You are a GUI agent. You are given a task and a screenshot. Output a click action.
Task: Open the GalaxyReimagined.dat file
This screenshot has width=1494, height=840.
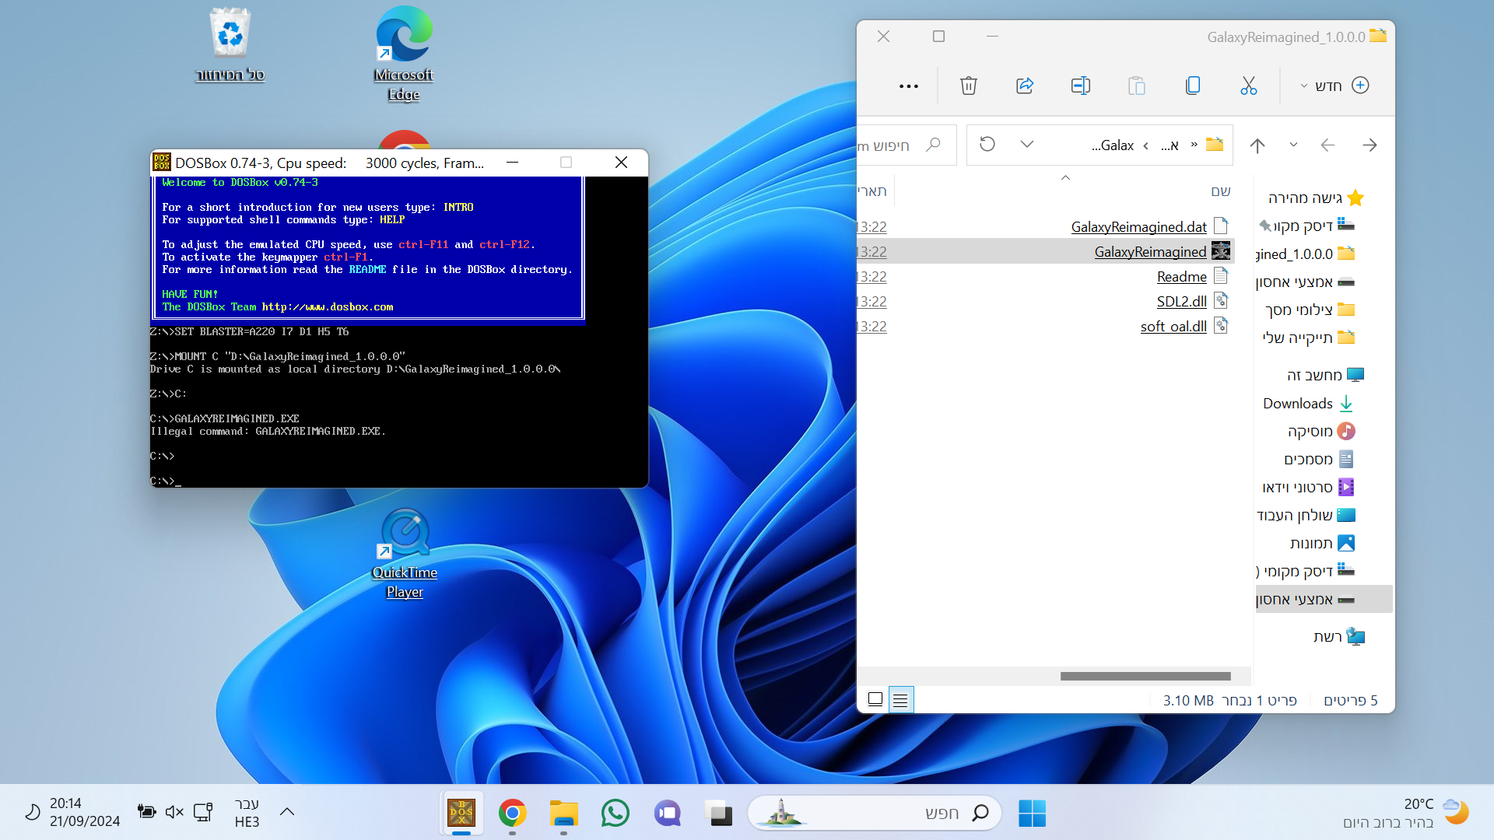[1138, 227]
